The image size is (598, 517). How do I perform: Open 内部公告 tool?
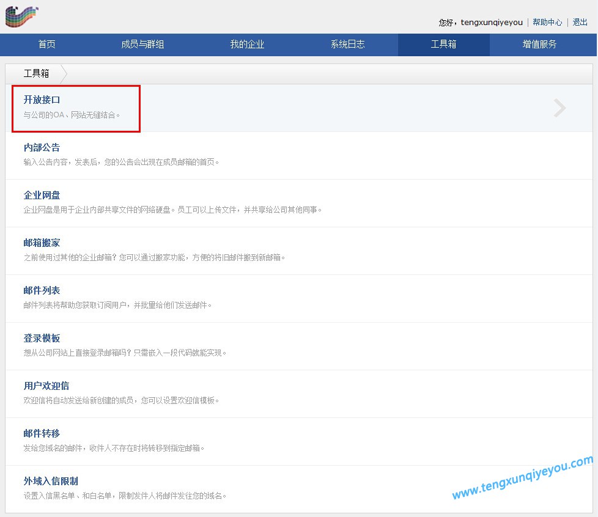[42, 147]
